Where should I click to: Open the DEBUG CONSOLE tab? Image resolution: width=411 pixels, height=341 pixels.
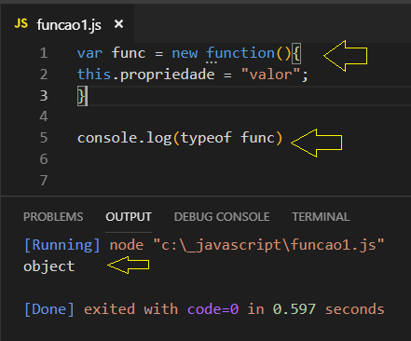pos(222,216)
